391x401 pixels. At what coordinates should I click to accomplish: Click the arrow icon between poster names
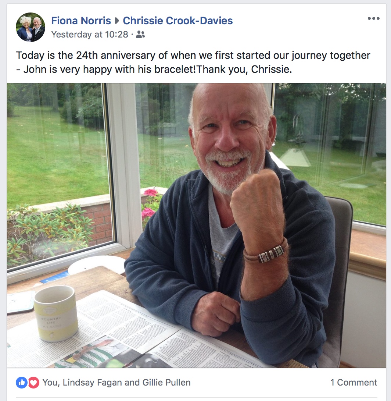click(117, 21)
